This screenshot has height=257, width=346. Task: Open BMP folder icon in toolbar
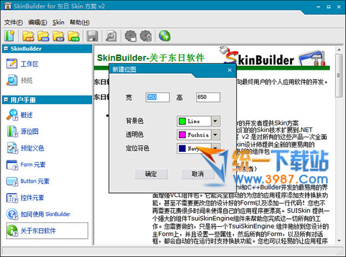(x=28, y=36)
